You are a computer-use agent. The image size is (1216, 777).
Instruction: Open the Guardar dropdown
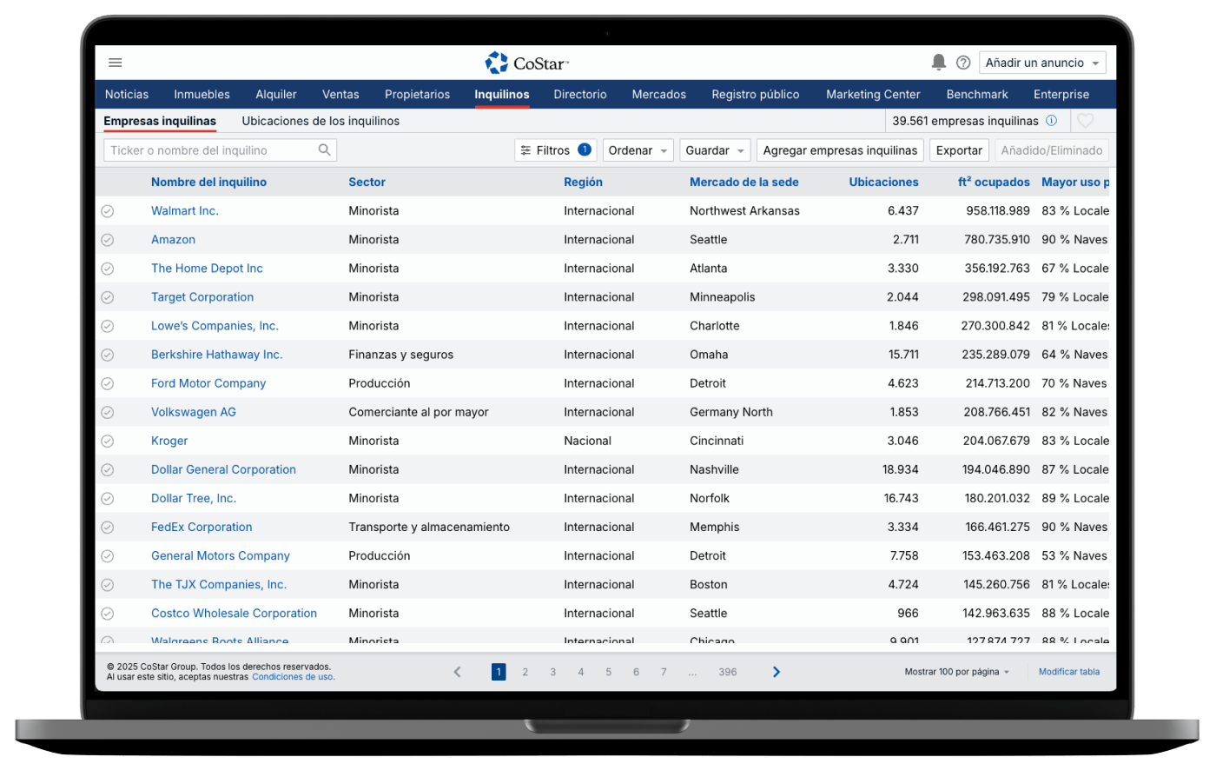(x=715, y=150)
